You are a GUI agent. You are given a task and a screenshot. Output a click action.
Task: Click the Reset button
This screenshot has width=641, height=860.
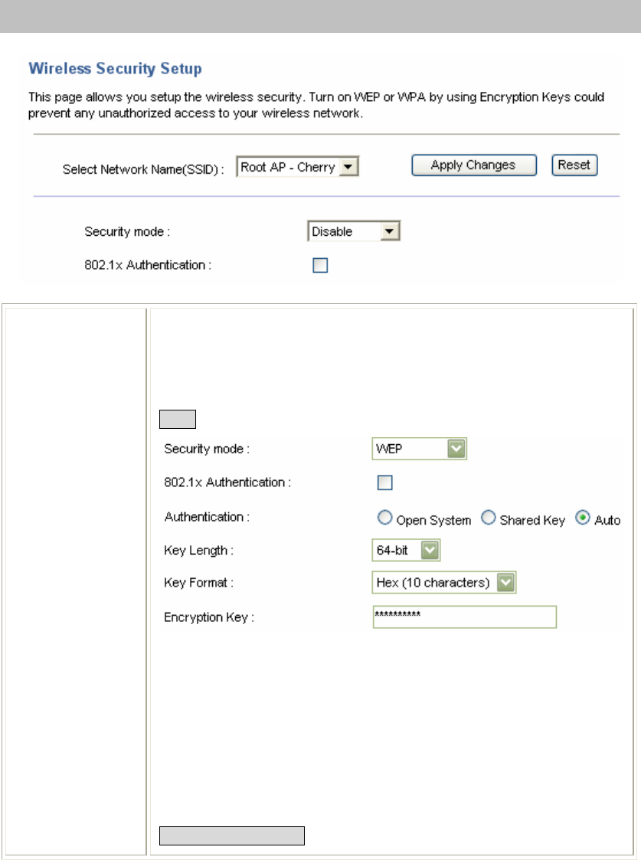point(574,165)
